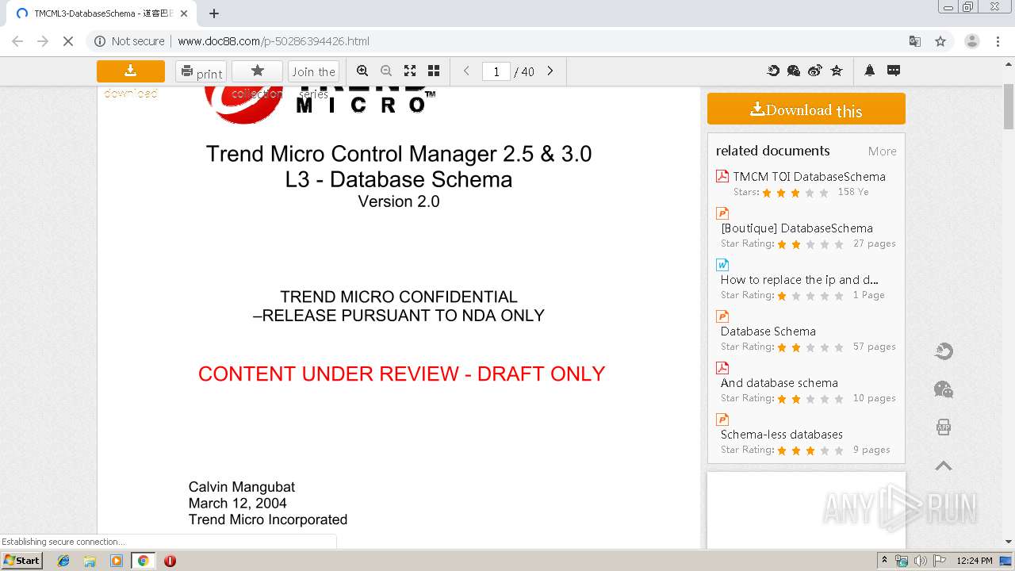Open TMCM TOI DatabaseSchema related document
Screen dimensions: 1015x571
809,176
